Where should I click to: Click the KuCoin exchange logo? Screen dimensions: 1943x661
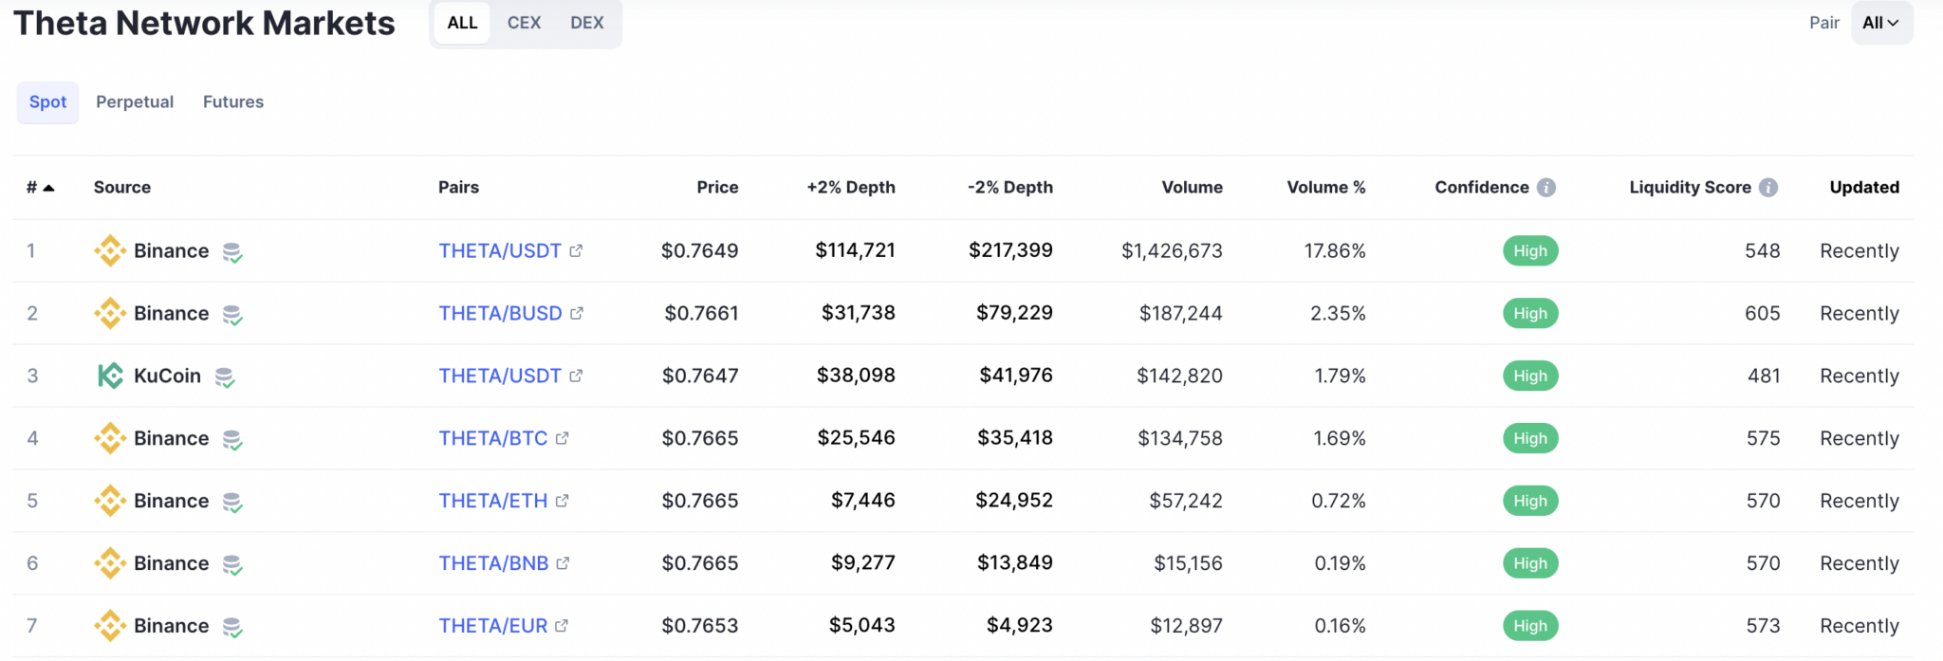[110, 376]
